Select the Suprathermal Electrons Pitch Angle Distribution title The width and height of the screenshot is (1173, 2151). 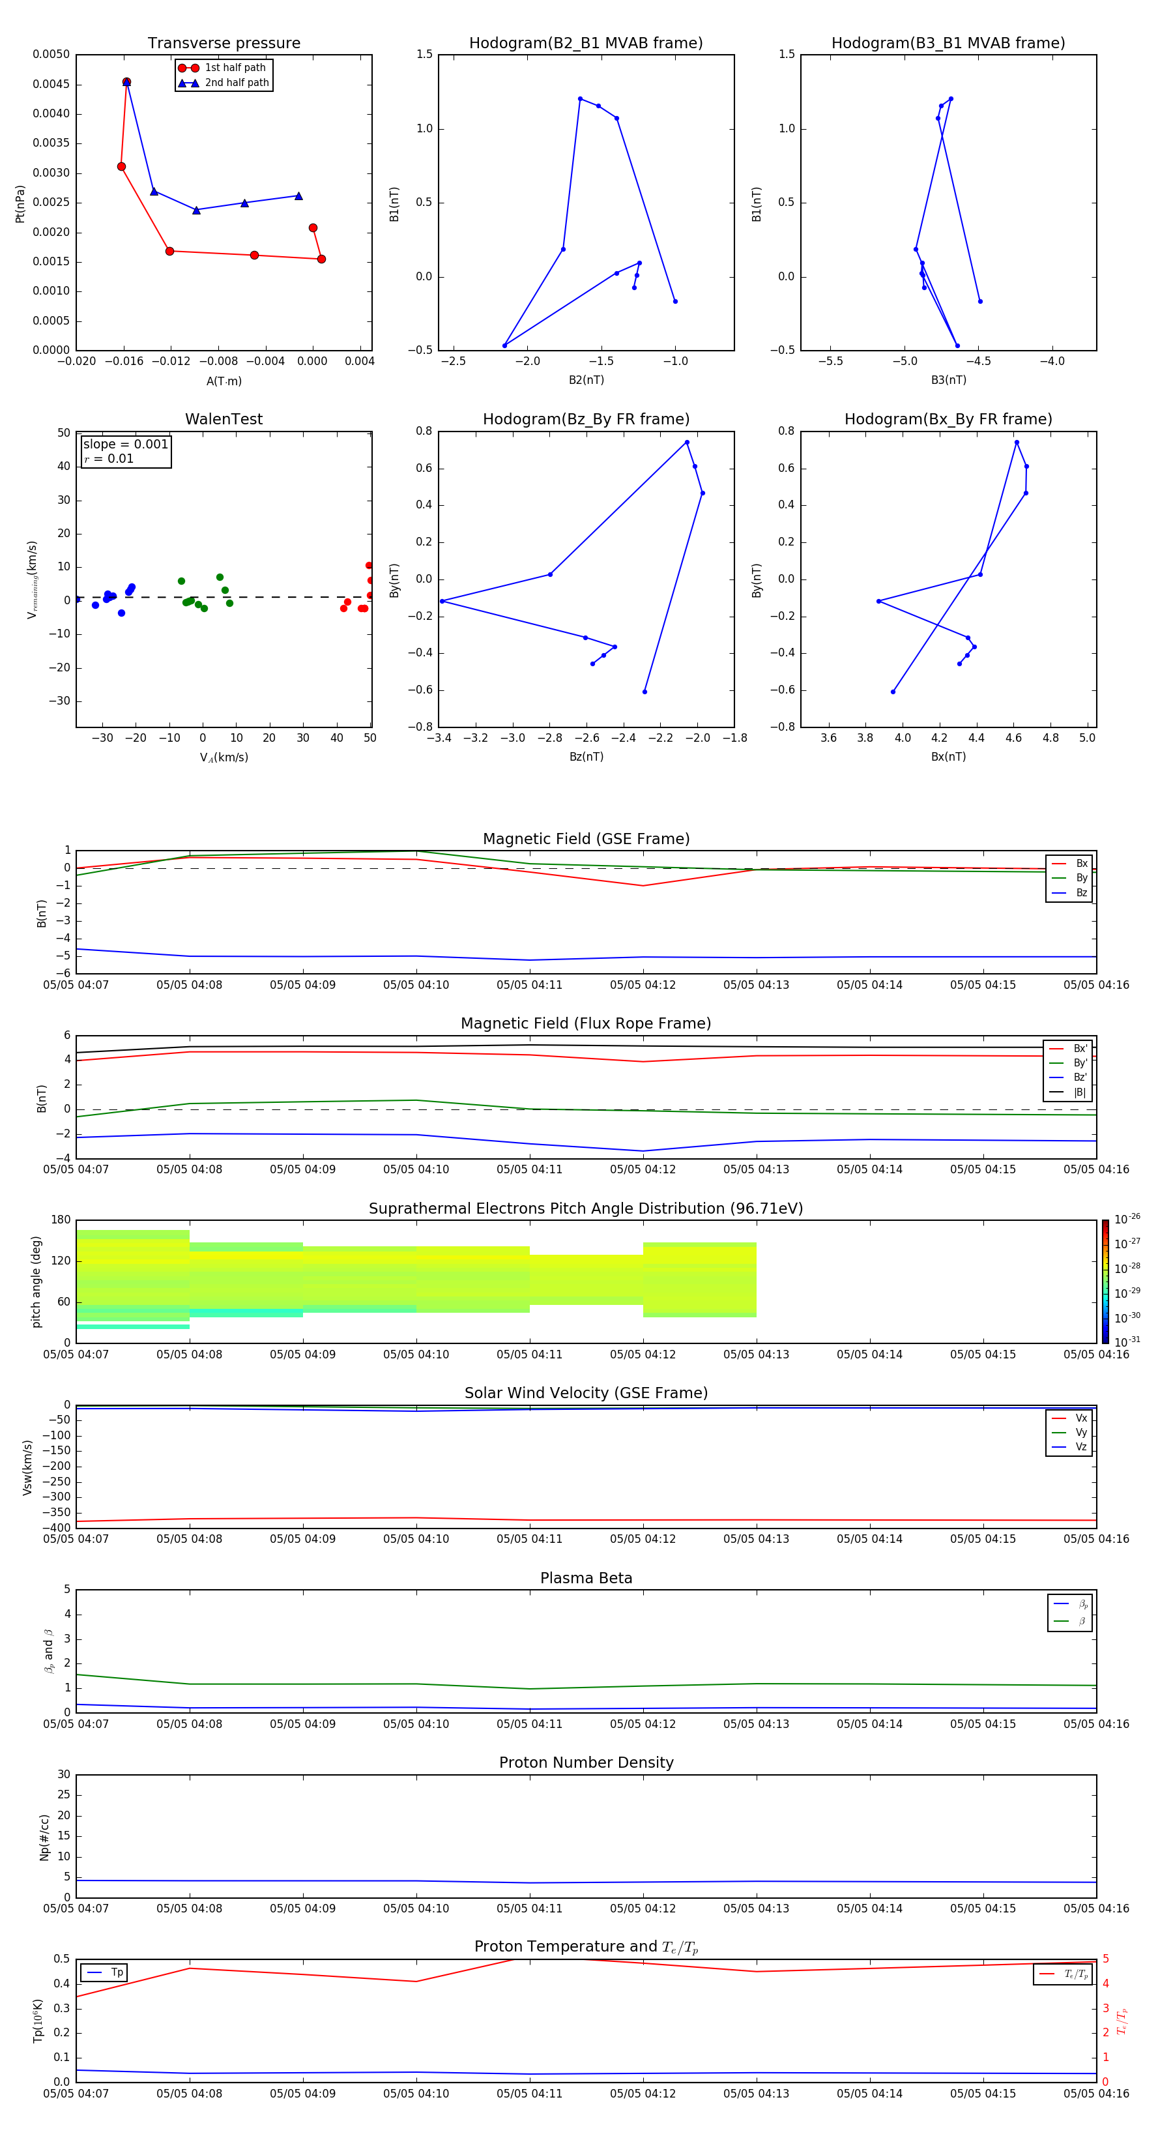point(586,1209)
